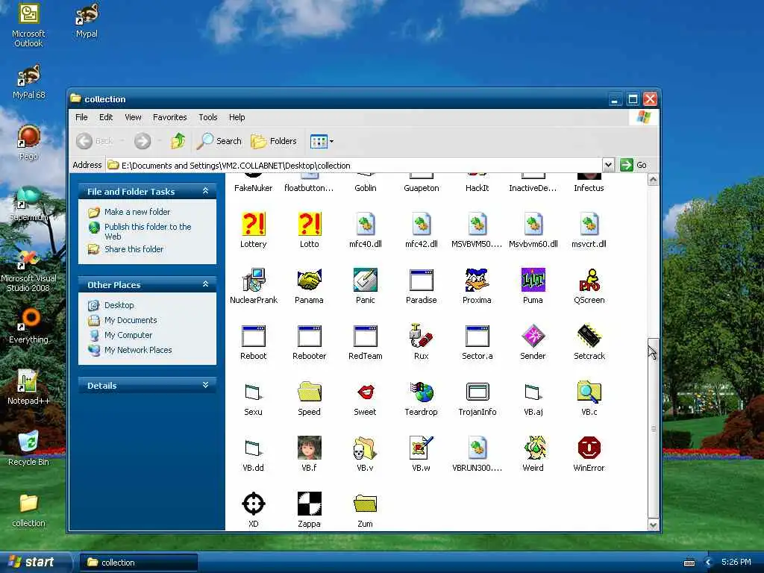The height and width of the screenshot is (573, 764).
Task: Select the VB.f portrait icon
Action: click(x=310, y=448)
